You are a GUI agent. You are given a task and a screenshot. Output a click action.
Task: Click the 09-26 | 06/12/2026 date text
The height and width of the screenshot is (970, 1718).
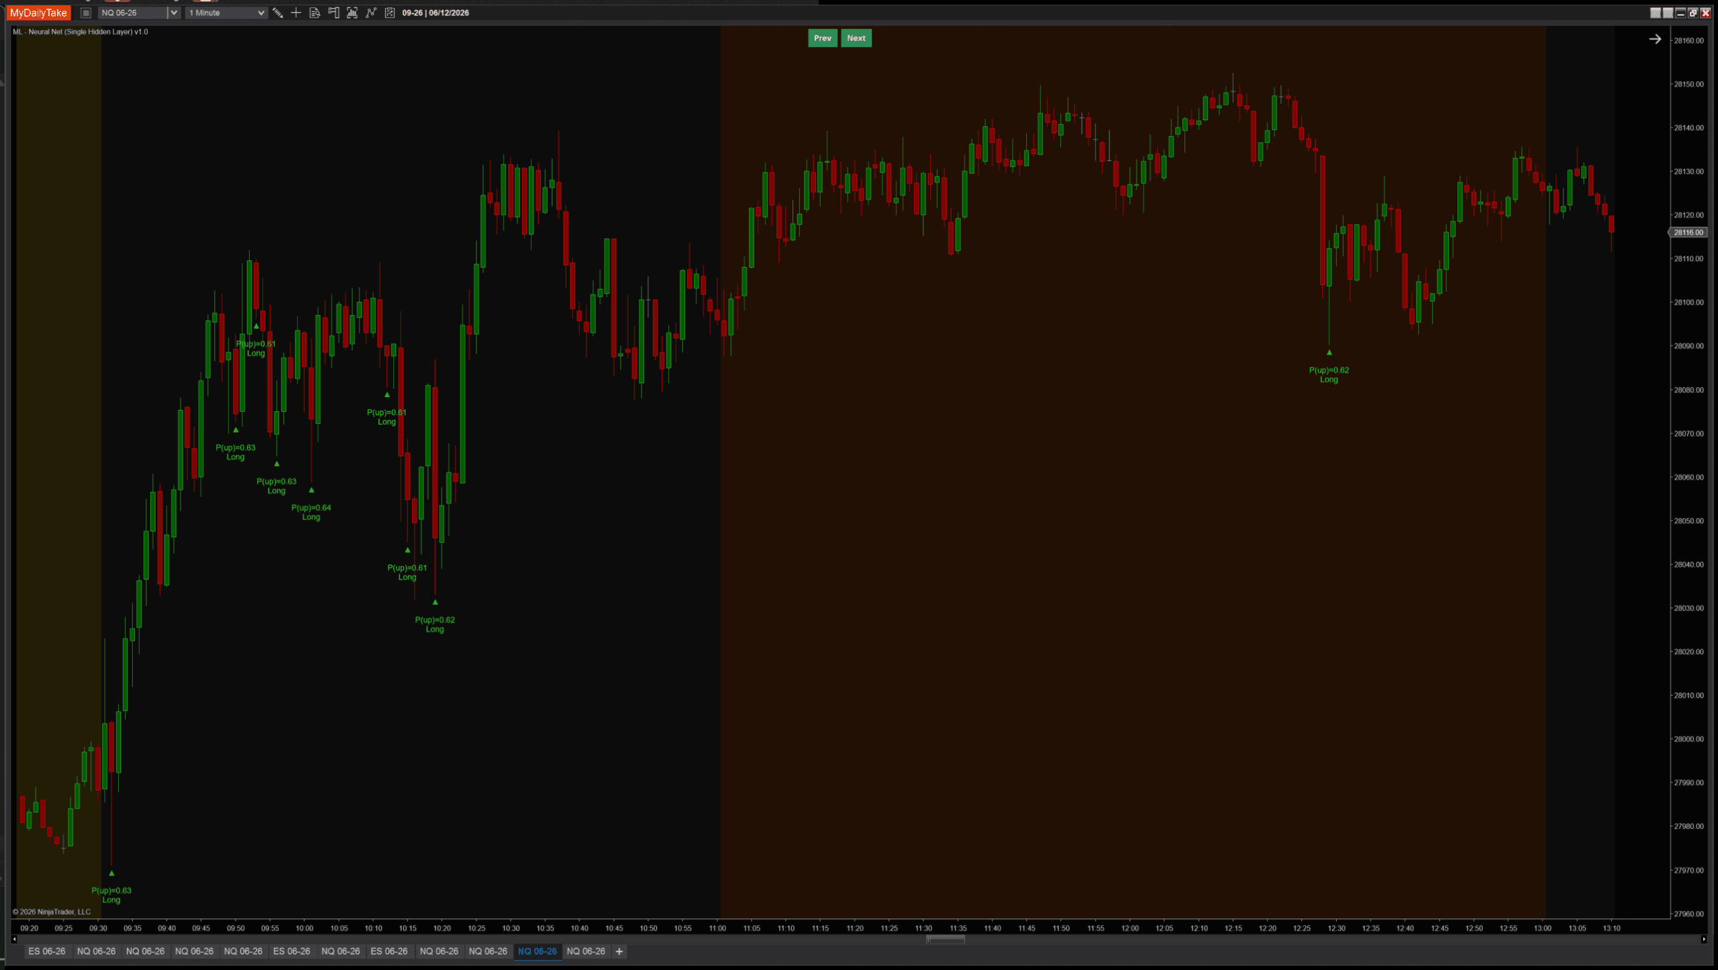click(x=436, y=13)
